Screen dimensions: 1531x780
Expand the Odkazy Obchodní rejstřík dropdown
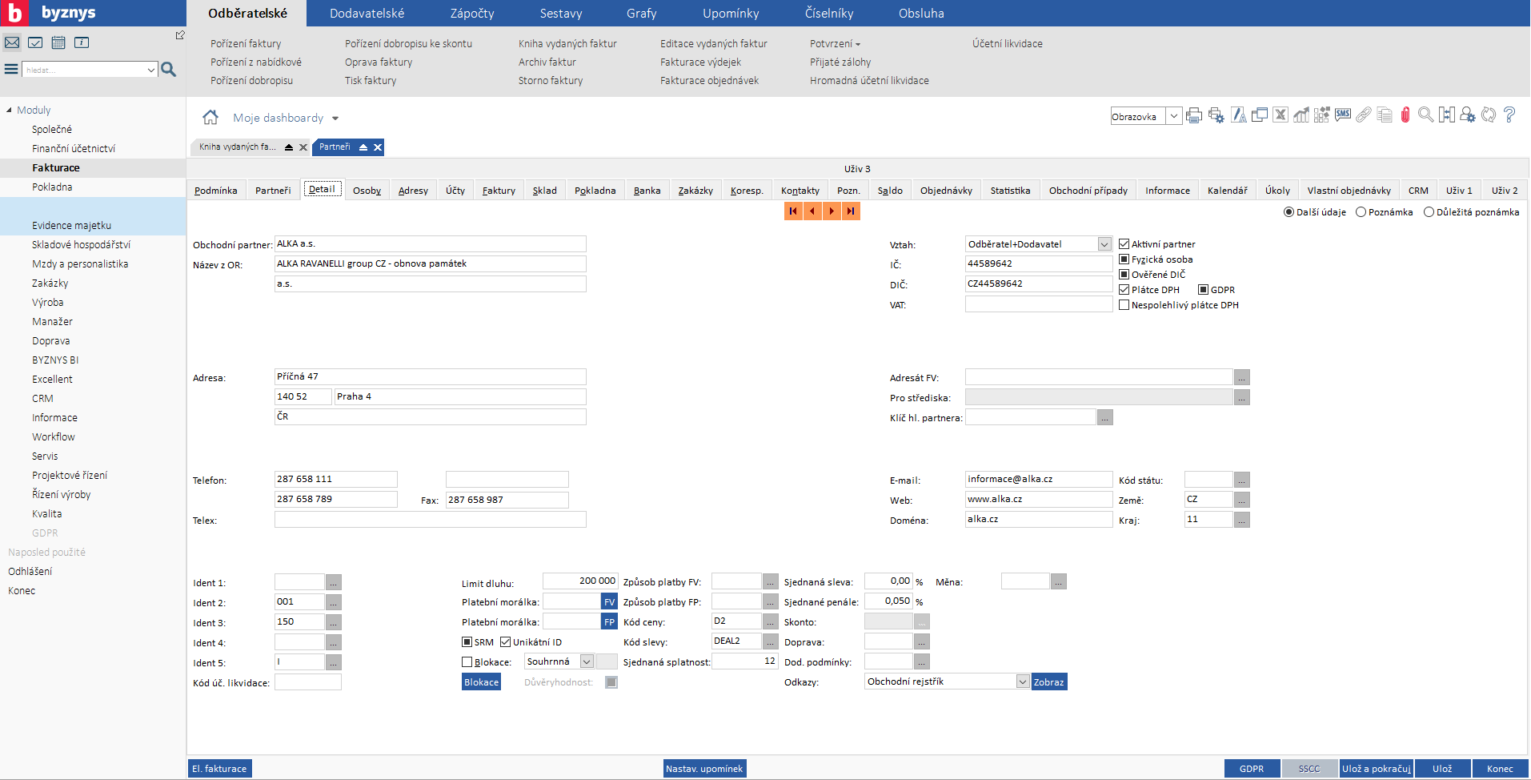[x=1022, y=681]
